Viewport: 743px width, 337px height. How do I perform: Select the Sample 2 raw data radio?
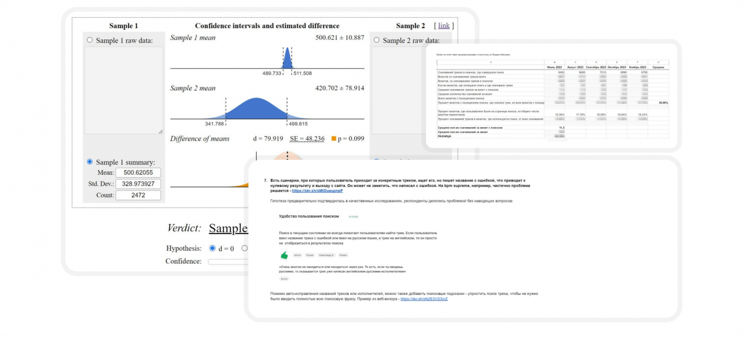[x=376, y=40]
